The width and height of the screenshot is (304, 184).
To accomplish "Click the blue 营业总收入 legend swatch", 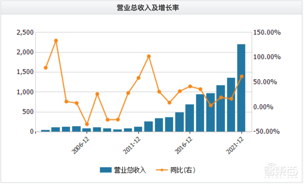I will point(106,170).
